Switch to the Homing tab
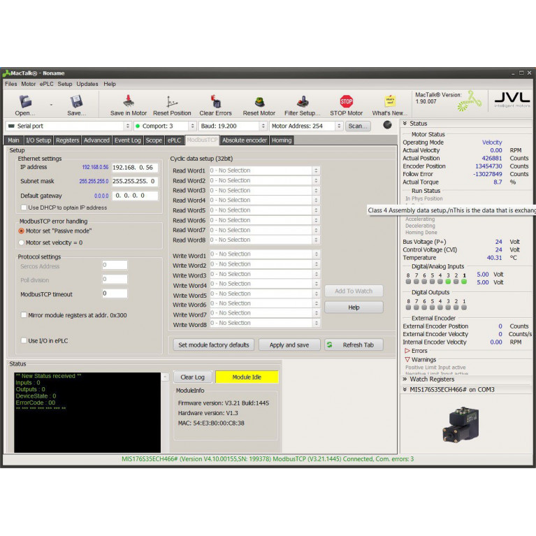Viewport: 536px width, 536px height. [x=282, y=140]
